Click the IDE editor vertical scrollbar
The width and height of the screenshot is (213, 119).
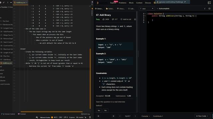click(x=90, y=79)
